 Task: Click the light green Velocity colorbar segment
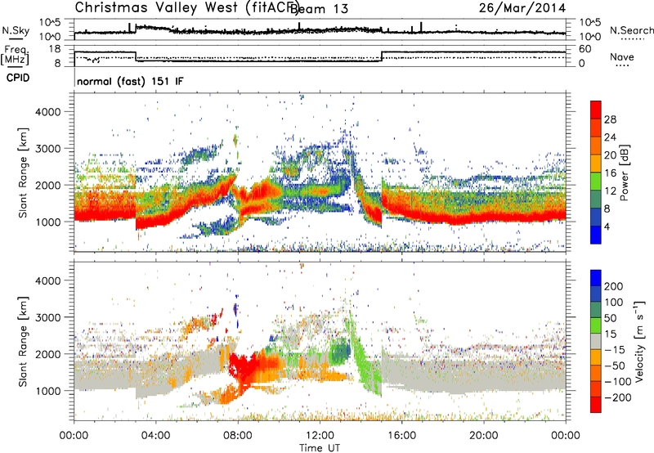tap(596, 325)
